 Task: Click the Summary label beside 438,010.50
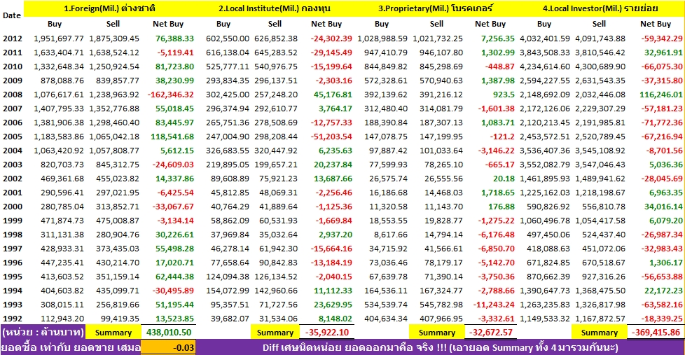coord(113,333)
